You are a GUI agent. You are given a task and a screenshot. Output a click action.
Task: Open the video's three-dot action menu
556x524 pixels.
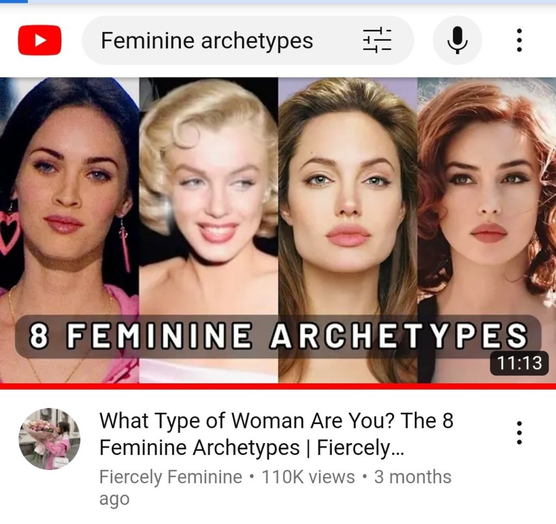click(519, 432)
